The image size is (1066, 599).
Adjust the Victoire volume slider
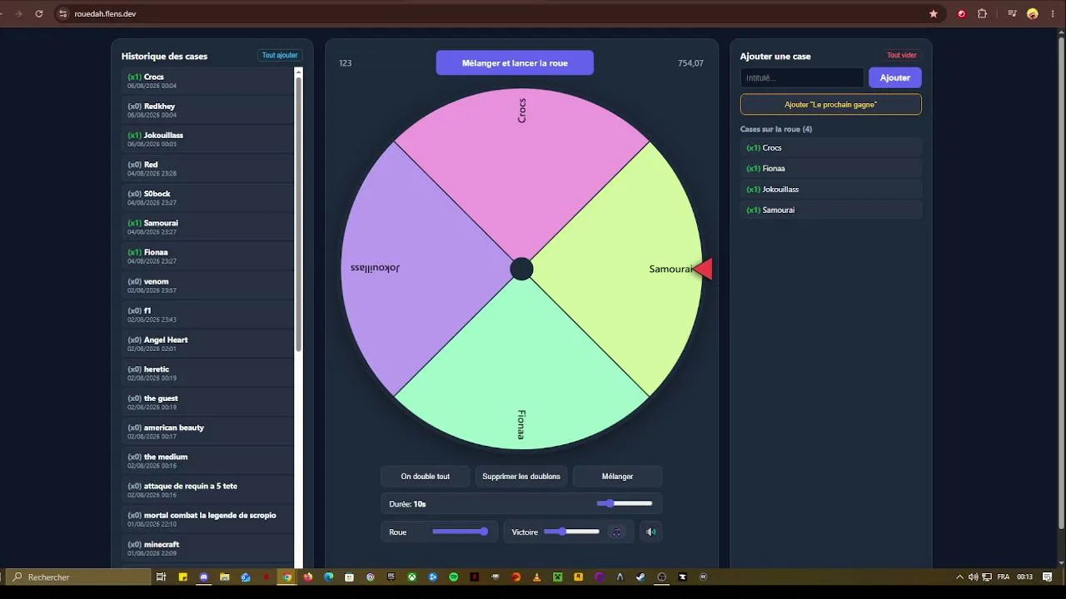[x=571, y=532]
